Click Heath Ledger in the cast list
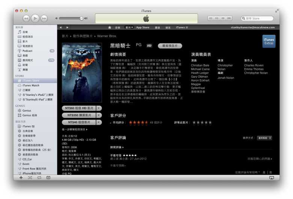The image size is (293, 199). click(x=200, y=73)
